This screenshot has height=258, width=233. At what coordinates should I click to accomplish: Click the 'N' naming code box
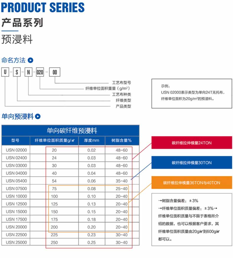click(28, 72)
